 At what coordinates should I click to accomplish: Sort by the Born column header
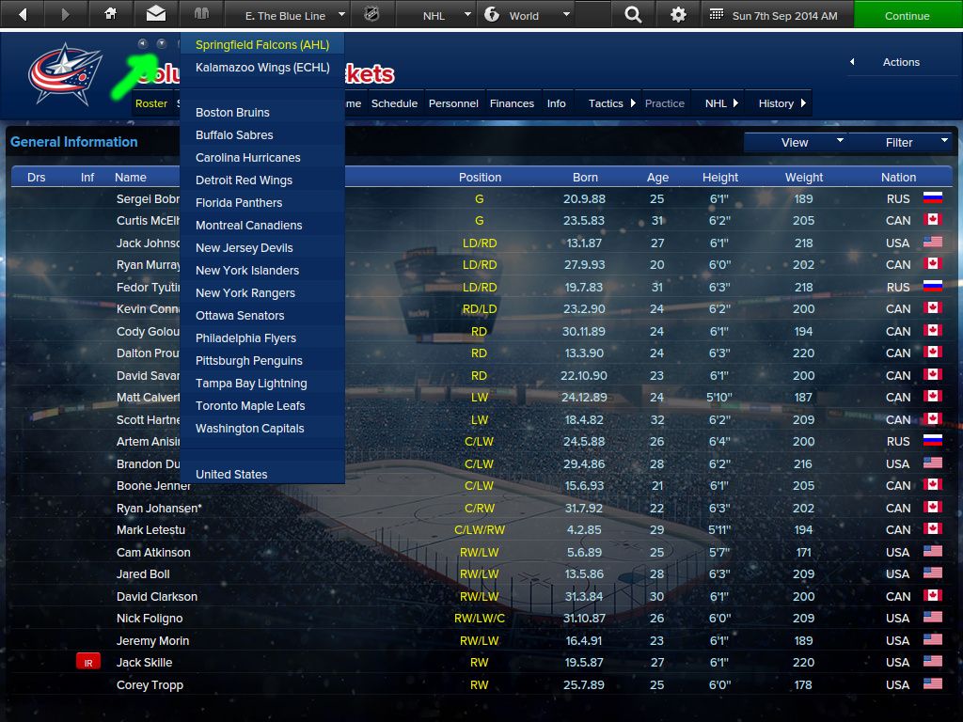585,178
